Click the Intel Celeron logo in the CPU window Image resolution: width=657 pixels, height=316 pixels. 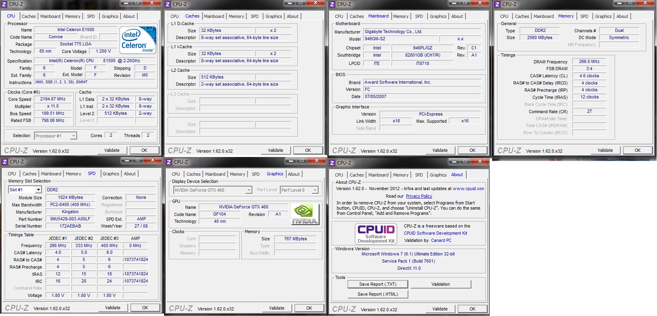point(139,40)
